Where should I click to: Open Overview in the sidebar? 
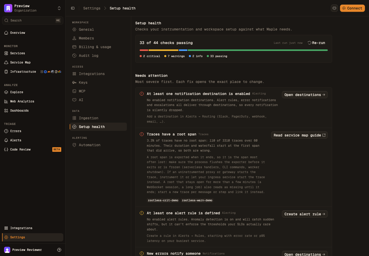click(33, 33)
